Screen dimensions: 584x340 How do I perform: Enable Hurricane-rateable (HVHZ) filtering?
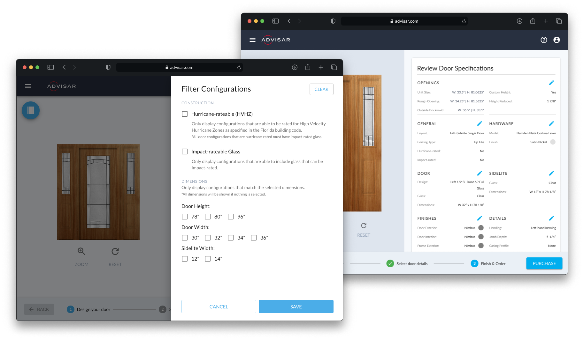[185, 114]
